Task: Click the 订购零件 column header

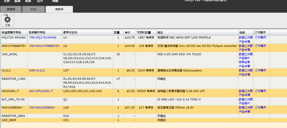Action: tap(262, 33)
